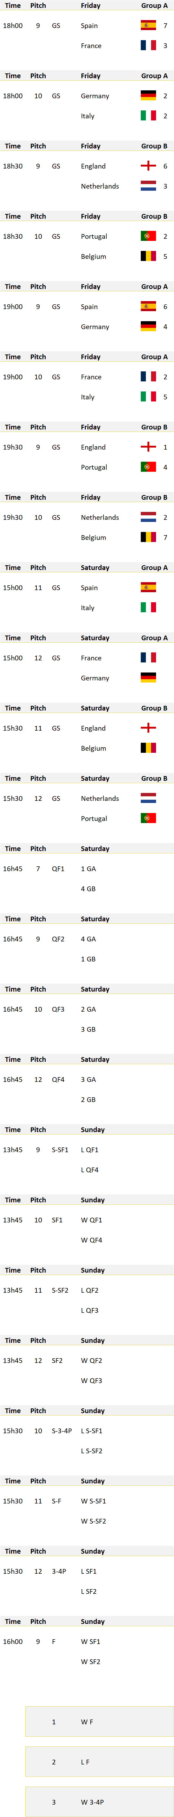Click England's flag in Saturday 15h30 Pitch 11 match
Image resolution: width=174 pixels, height=1817 pixels.
(x=148, y=728)
